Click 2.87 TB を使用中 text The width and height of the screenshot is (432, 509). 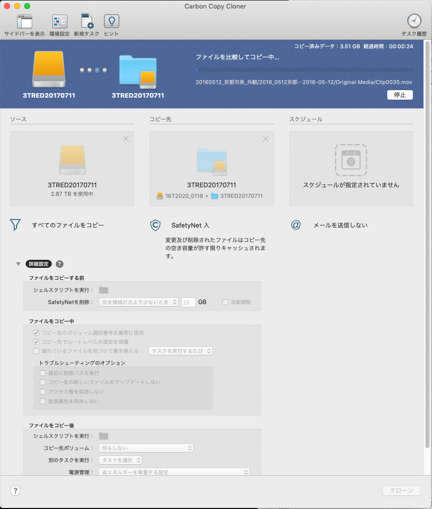(x=72, y=194)
